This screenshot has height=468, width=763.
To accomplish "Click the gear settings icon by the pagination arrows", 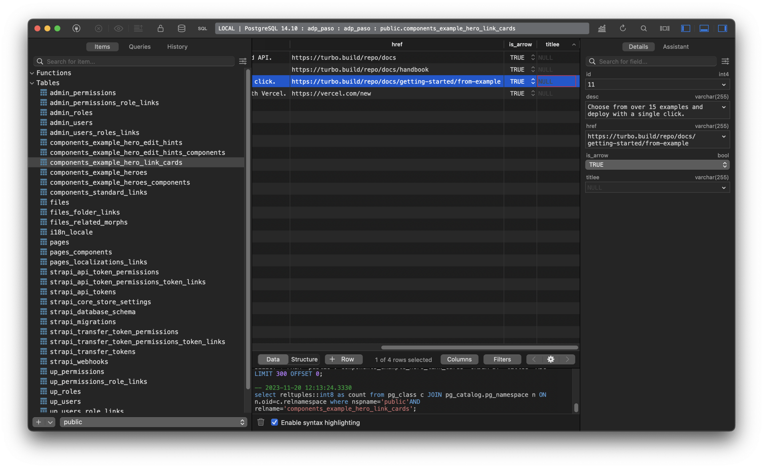I will [550, 359].
